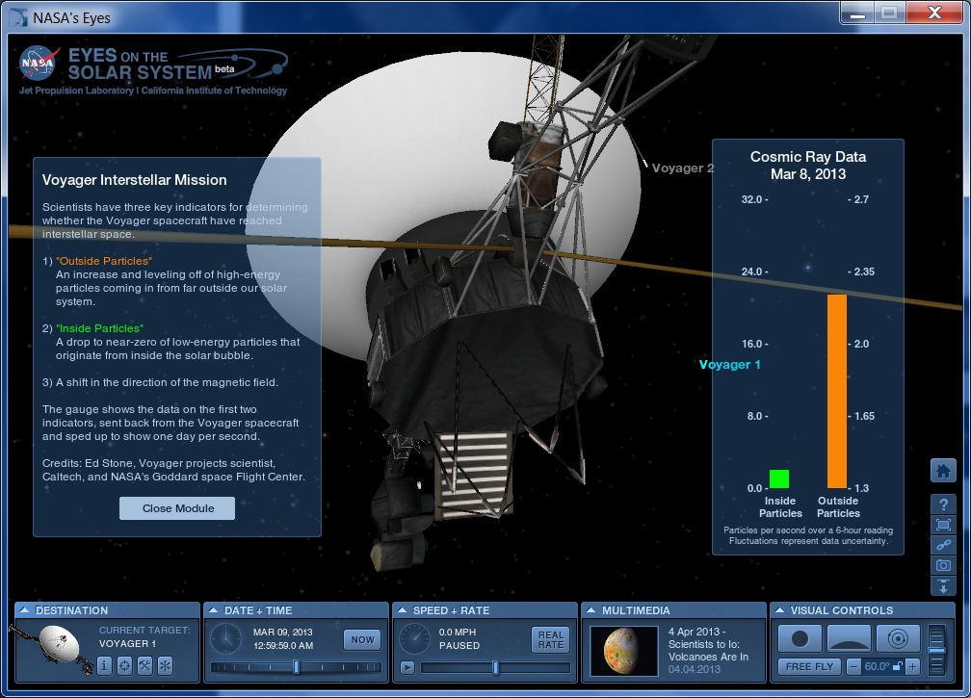Toggle the solid planet view button
The height and width of the screenshot is (698, 971).
click(x=800, y=638)
